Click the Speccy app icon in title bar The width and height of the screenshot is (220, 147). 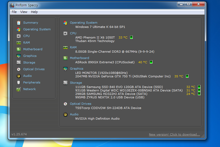pos(12,6)
